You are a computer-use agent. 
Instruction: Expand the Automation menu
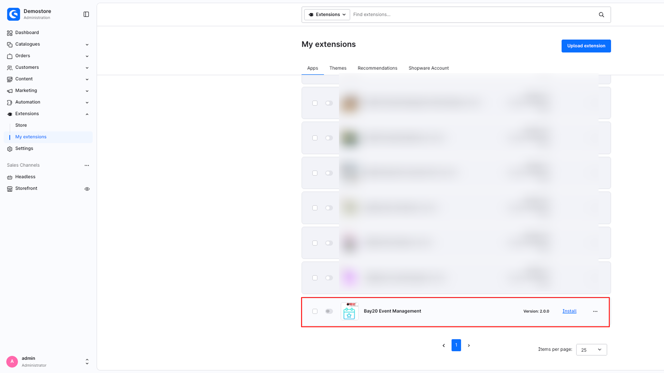click(x=87, y=103)
